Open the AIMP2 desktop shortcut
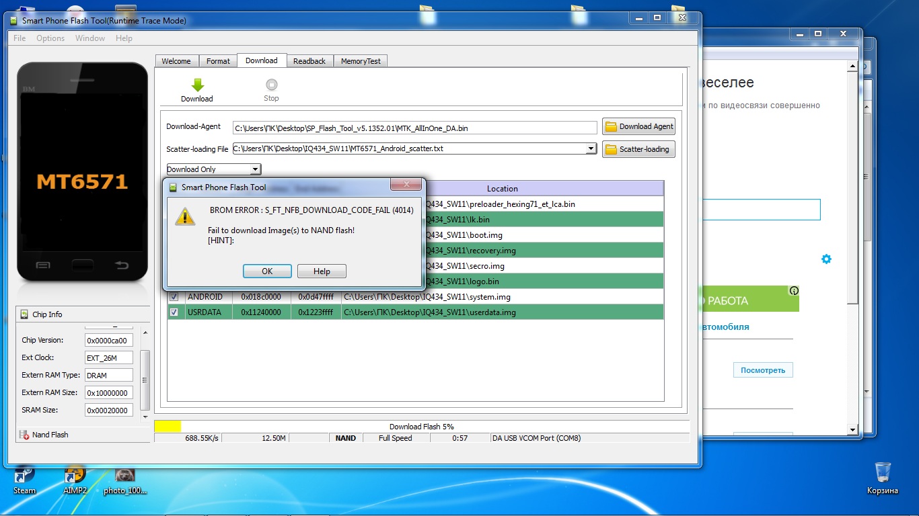Image resolution: width=919 pixels, height=516 pixels. (x=75, y=474)
